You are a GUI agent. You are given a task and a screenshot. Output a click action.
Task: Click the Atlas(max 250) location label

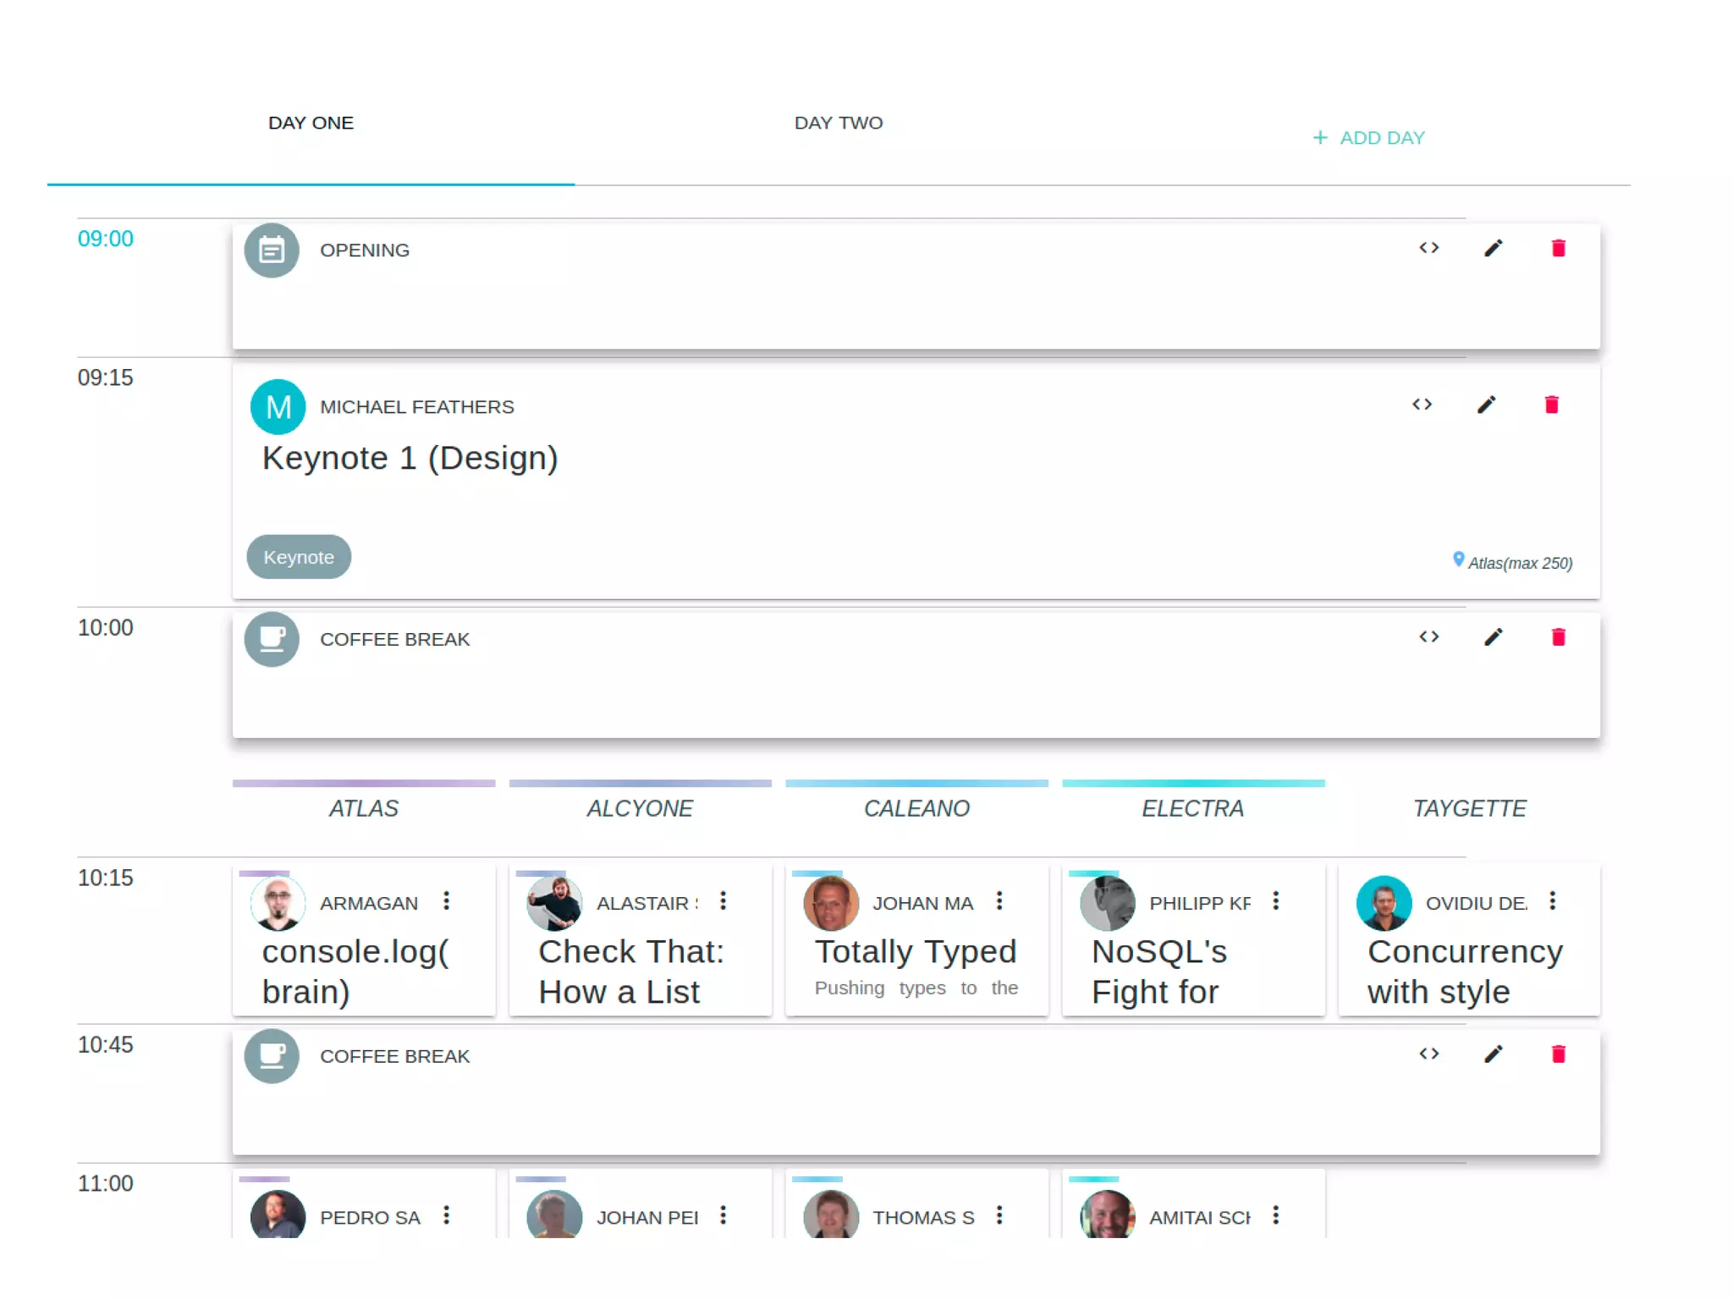pos(1519,564)
